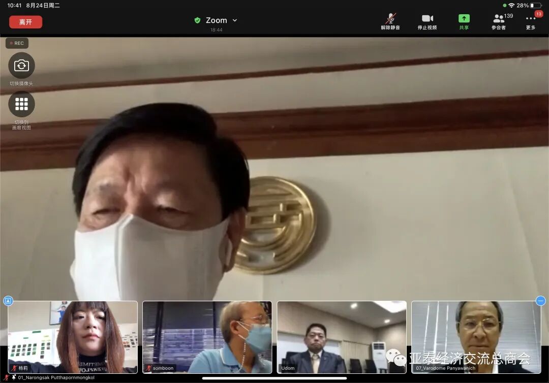Open the green shield encryption info icon
The height and width of the screenshot is (383, 549).
click(x=197, y=20)
